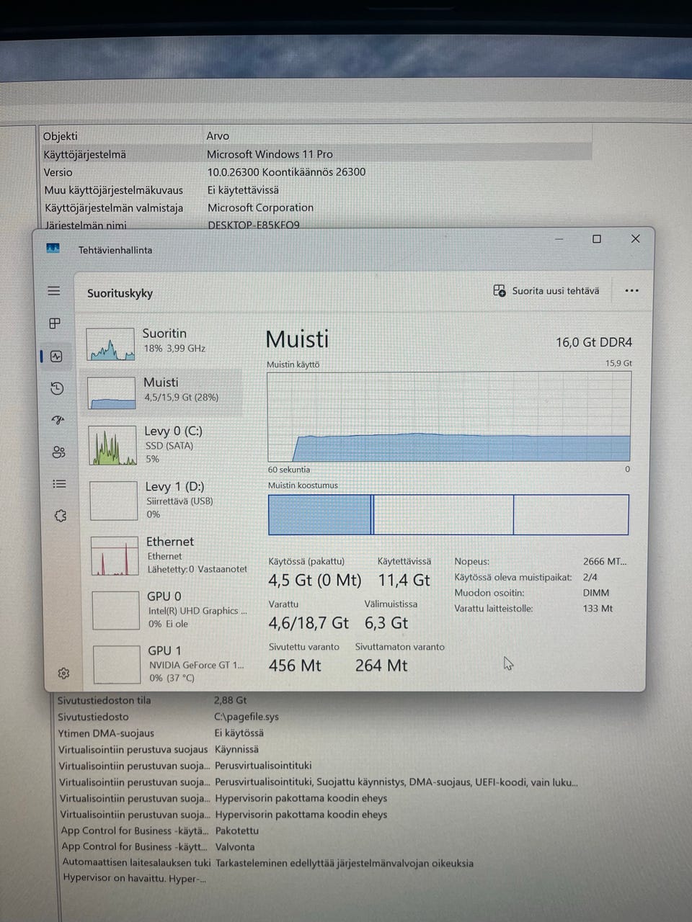The image size is (692, 922).
Task: Click the '11,4 Gt' available value
Action: [x=404, y=581]
